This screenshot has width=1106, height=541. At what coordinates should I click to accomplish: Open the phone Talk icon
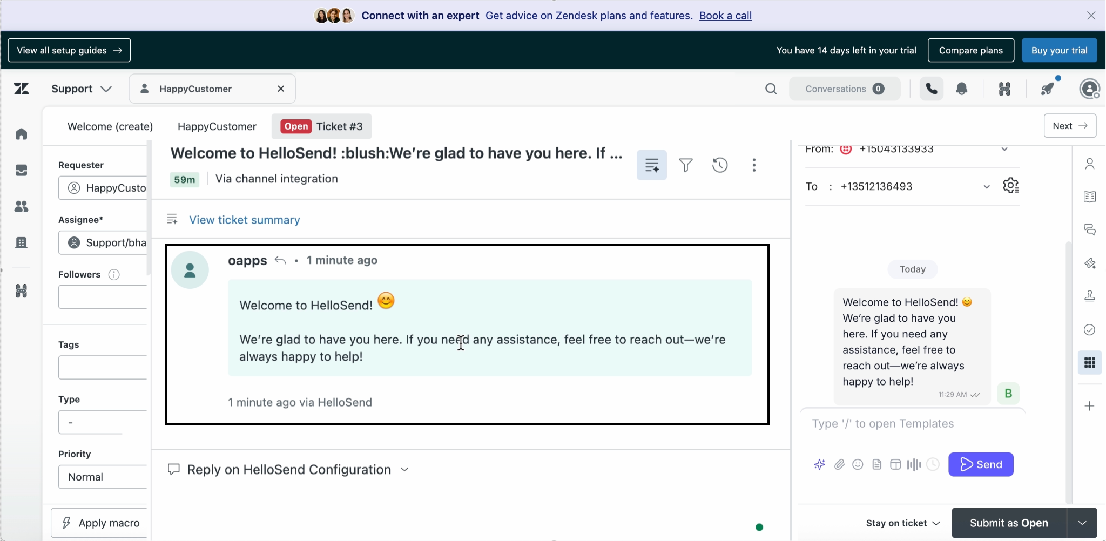[x=932, y=89]
